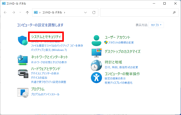Expand the address bar history chevron
The height and width of the screenshot is (115, 181).
coord(86,12)
